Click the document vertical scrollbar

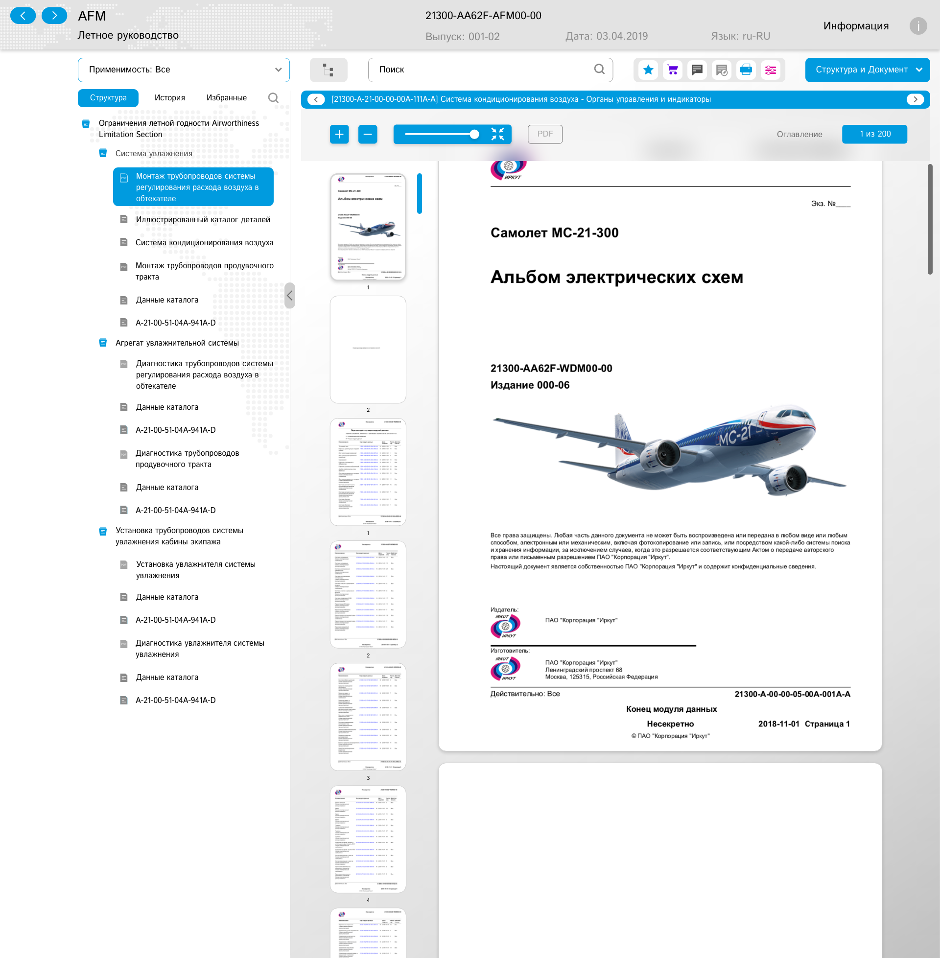click(x=930, y=219)
